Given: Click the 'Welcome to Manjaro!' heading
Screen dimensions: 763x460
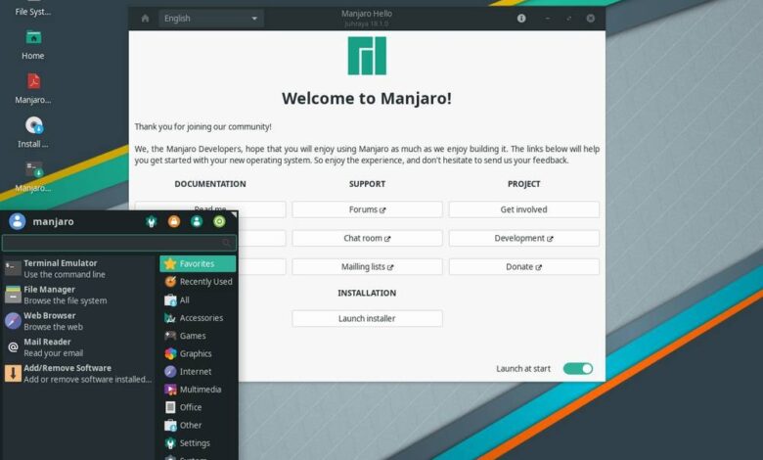Looking at the screenshot, I should pyautogui.click(x=367, y=98).
